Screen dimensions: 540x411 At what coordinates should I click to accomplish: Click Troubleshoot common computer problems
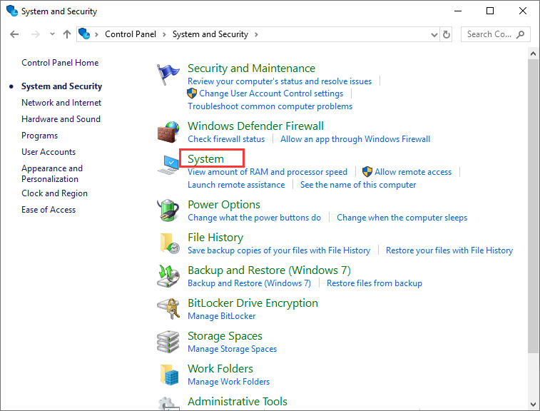pos(270,106)
